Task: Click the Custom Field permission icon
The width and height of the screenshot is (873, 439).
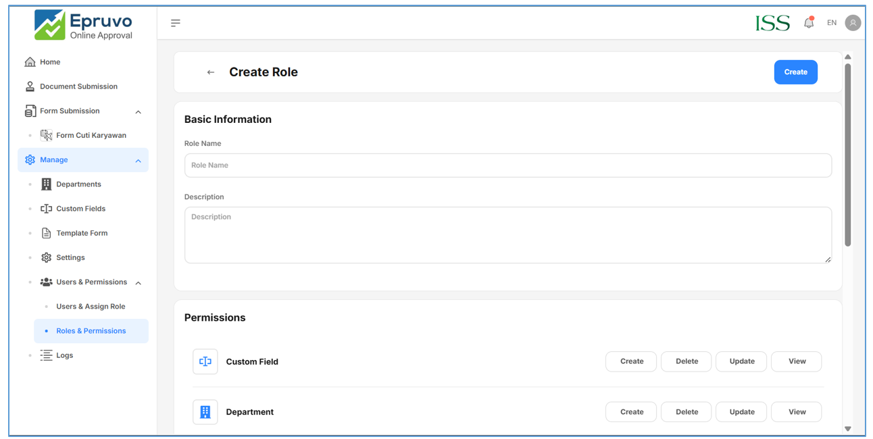Action: (x=205, y=362)
